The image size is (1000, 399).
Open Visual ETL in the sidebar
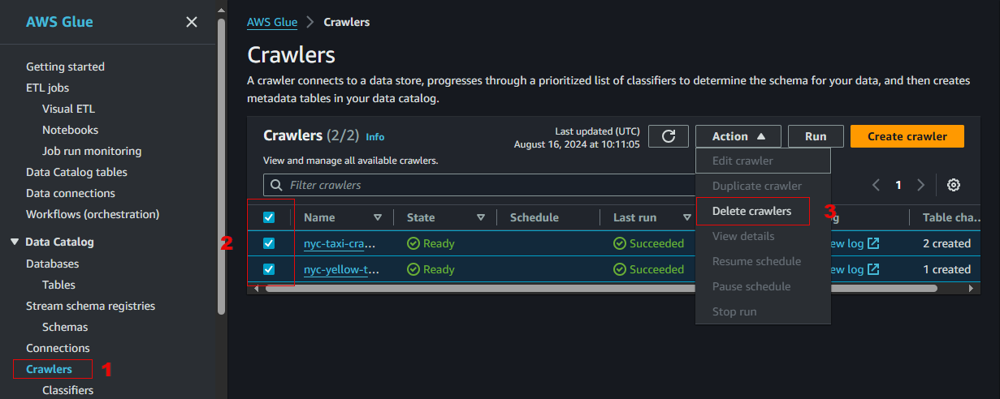coord(69,109)
